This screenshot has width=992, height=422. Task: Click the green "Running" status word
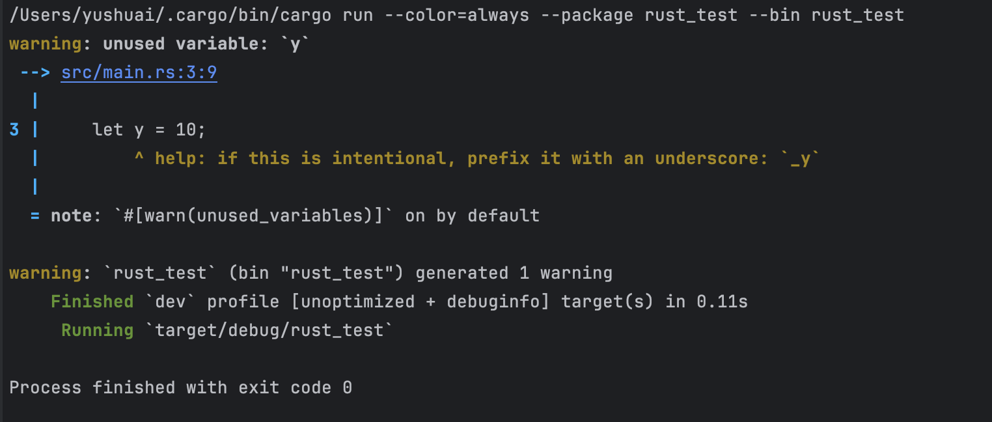97,330
